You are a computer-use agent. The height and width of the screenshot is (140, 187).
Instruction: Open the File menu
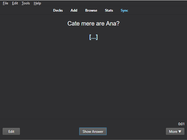5,3
